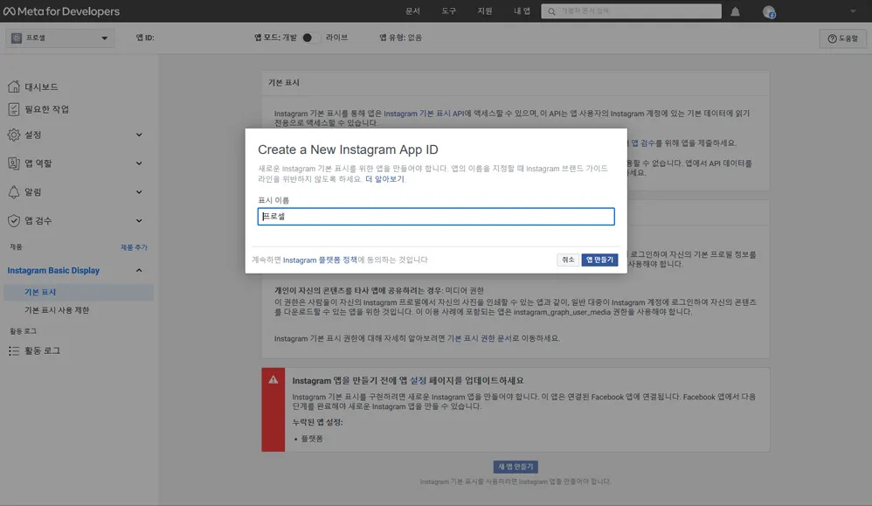Click the 설정 link in warning box
Viewport: 872px width, 506px height.
tap(418, 380)
